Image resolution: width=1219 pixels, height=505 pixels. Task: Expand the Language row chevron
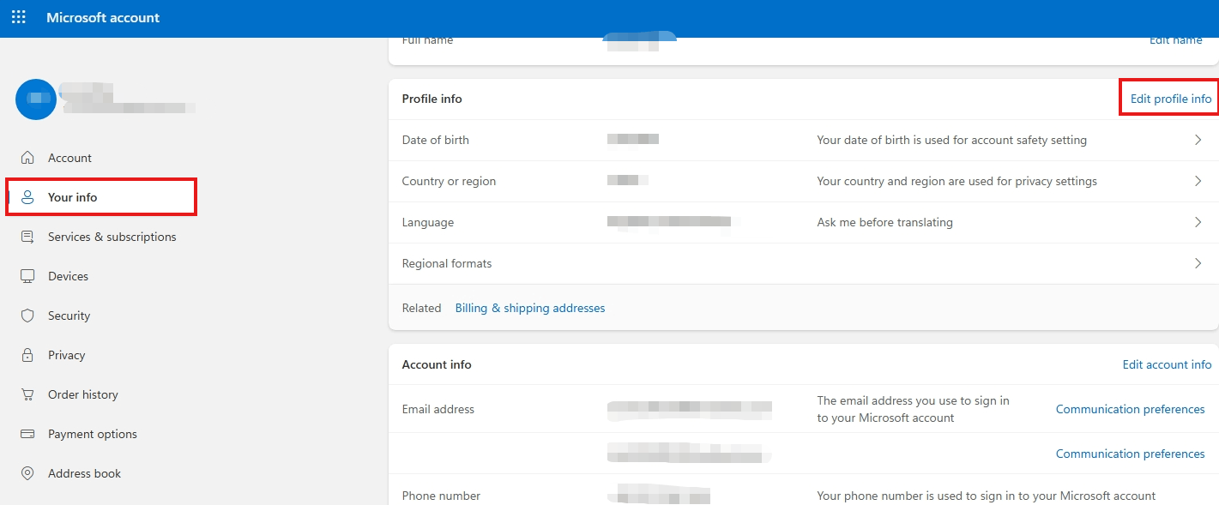[x=1198, y=222]
